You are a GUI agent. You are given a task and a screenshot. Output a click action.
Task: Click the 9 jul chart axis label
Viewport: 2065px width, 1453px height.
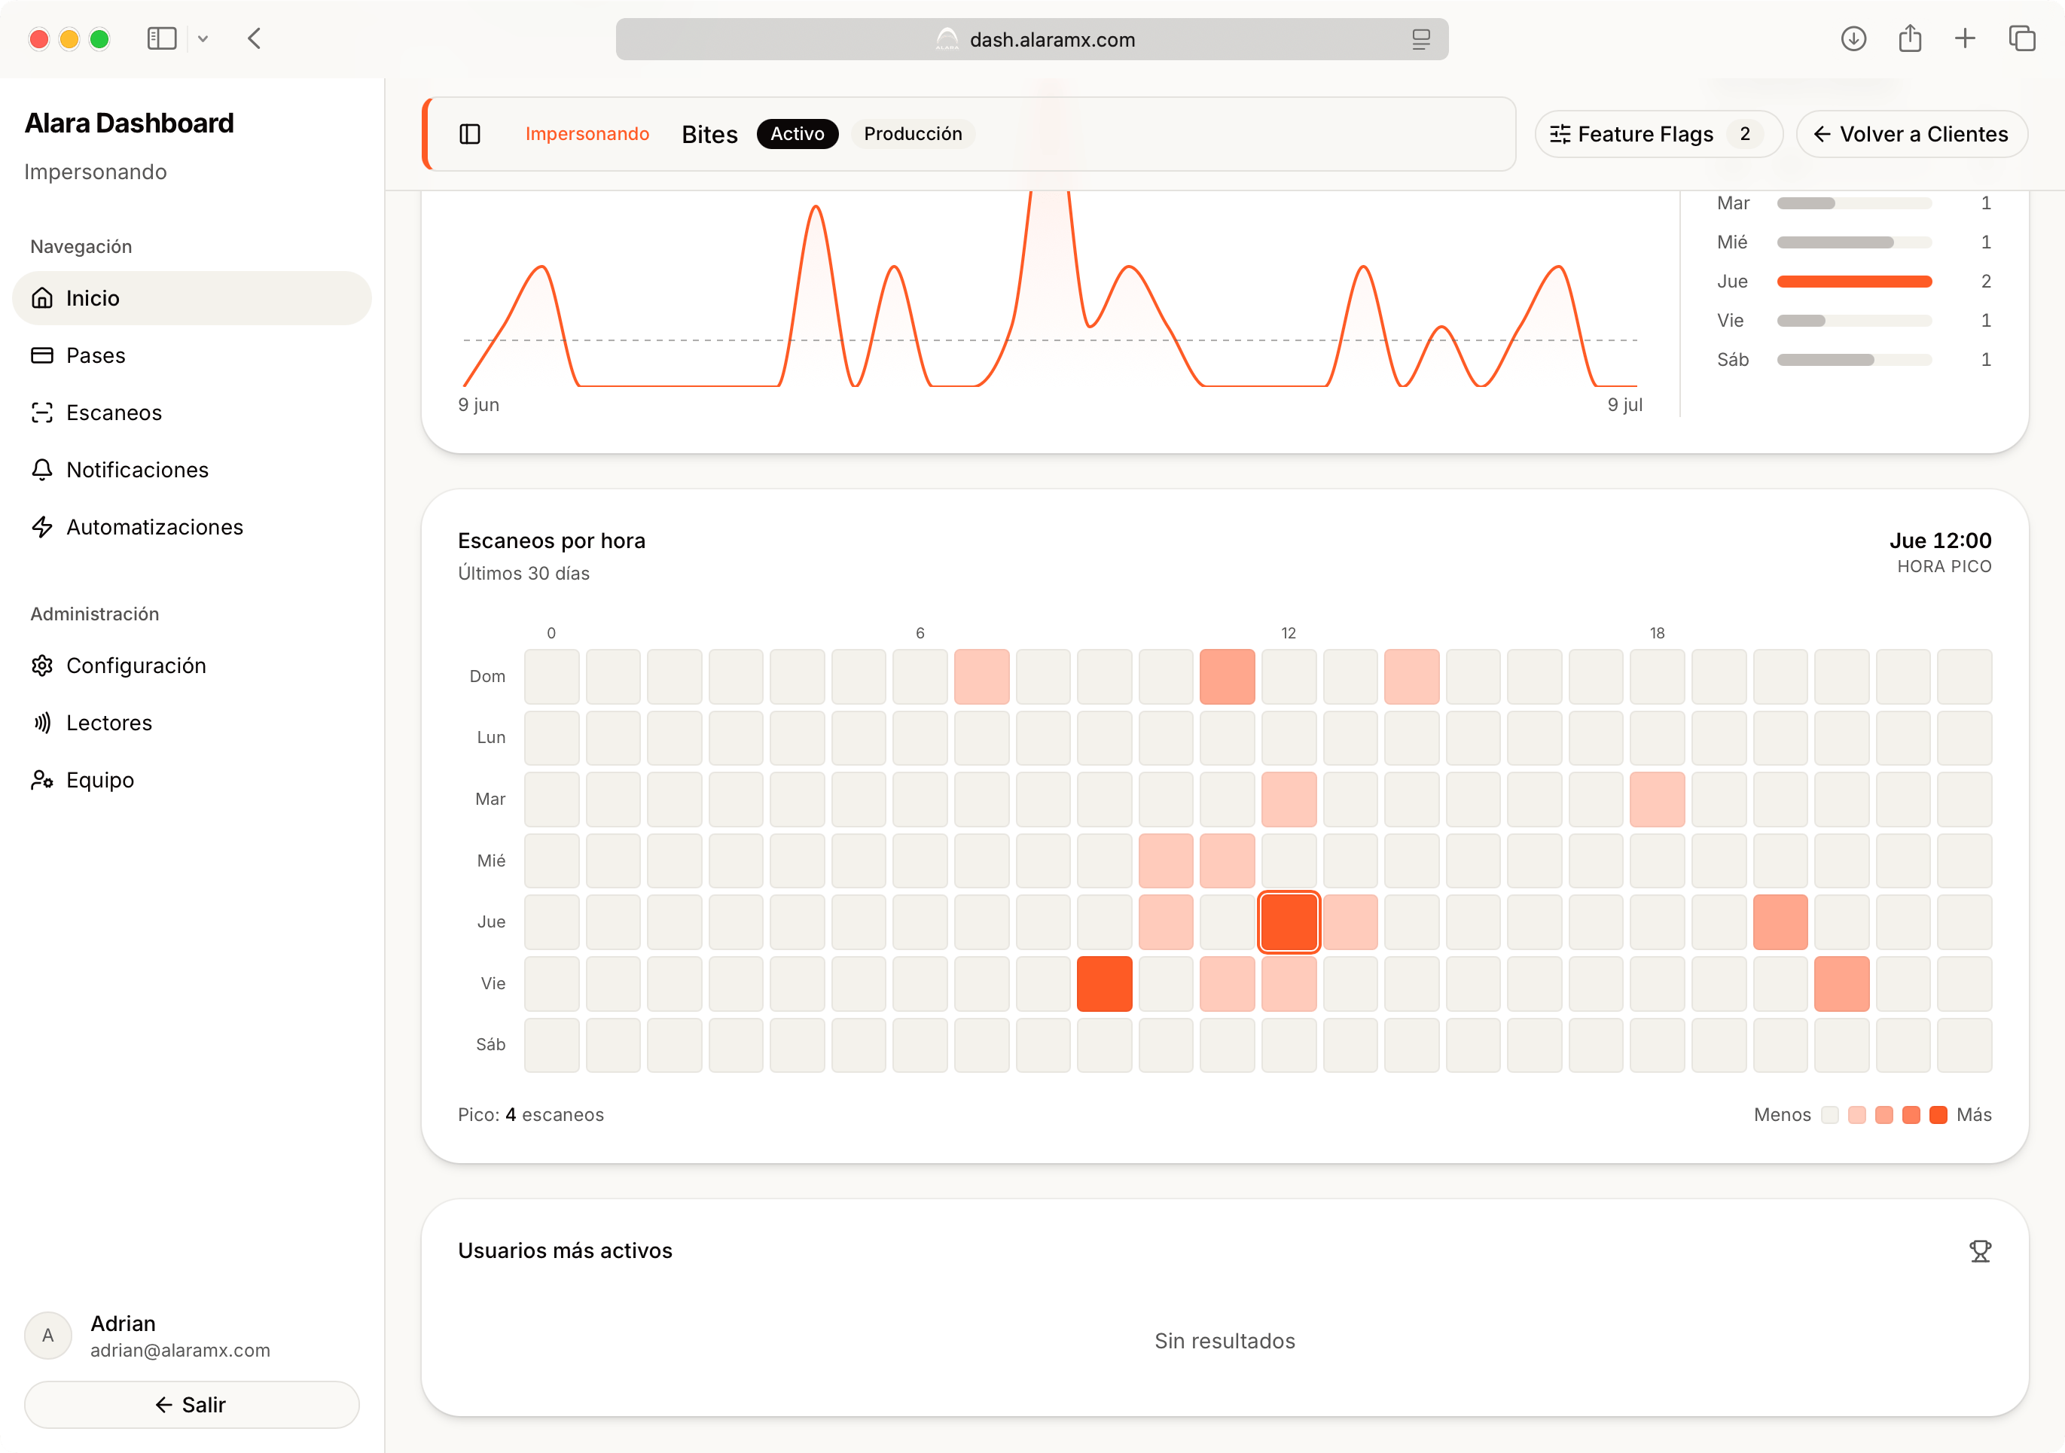[x=1625, y=404]
